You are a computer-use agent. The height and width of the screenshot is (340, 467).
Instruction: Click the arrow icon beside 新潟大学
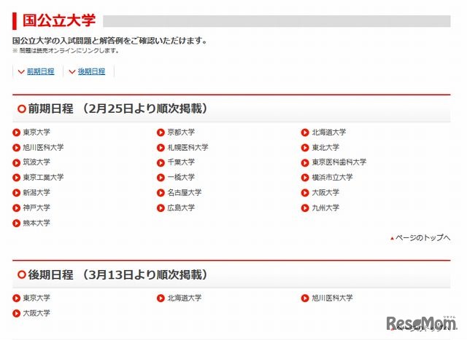click(16, 193)
